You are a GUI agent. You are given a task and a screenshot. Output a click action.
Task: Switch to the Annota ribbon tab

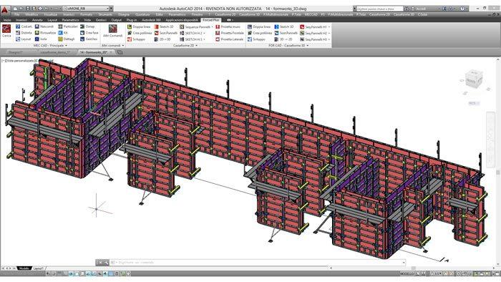37,20
